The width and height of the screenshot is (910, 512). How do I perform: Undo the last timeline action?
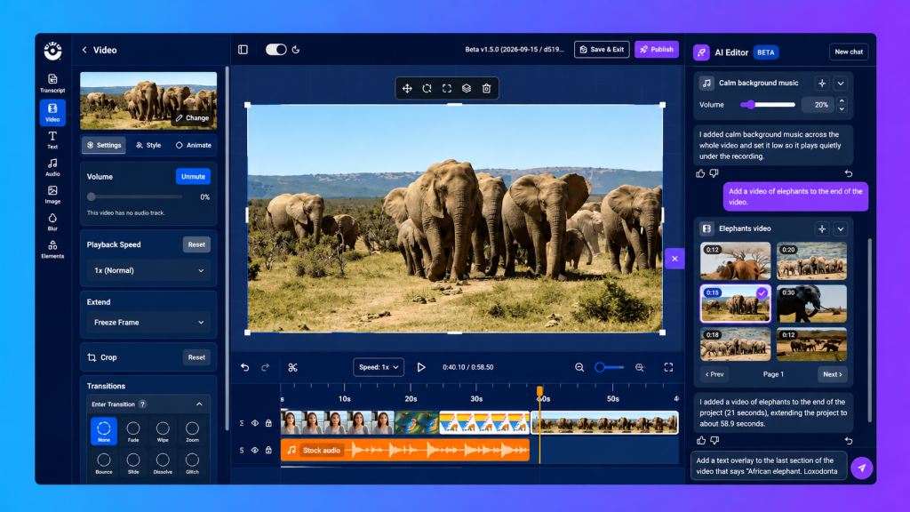click(x=245, y=367)
